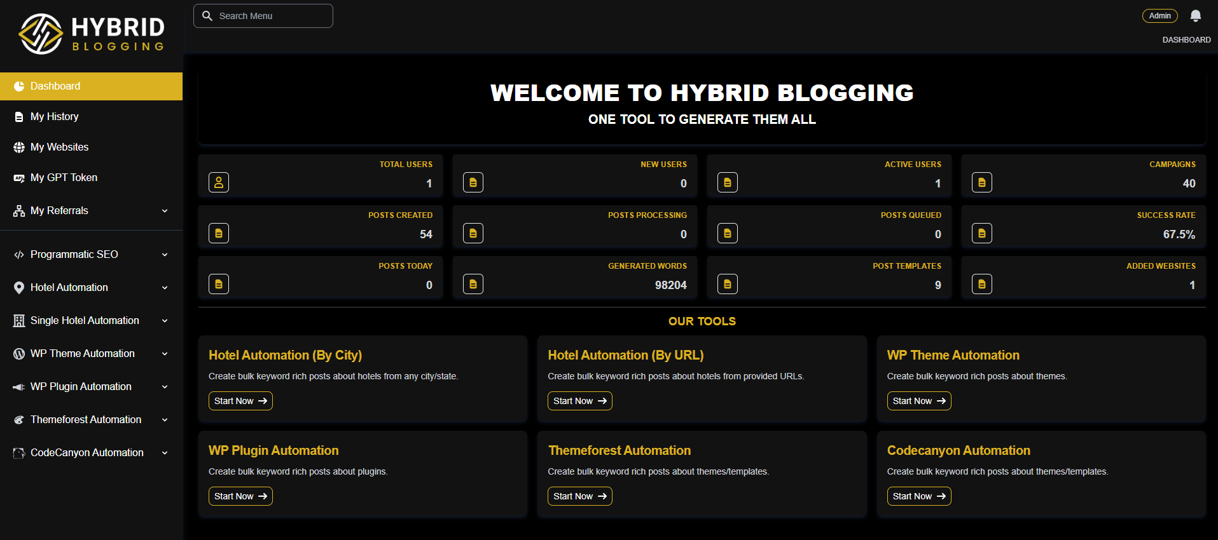Select Programmatic SEO menu item
1218x540 pixels.
(x=91, y=255)
